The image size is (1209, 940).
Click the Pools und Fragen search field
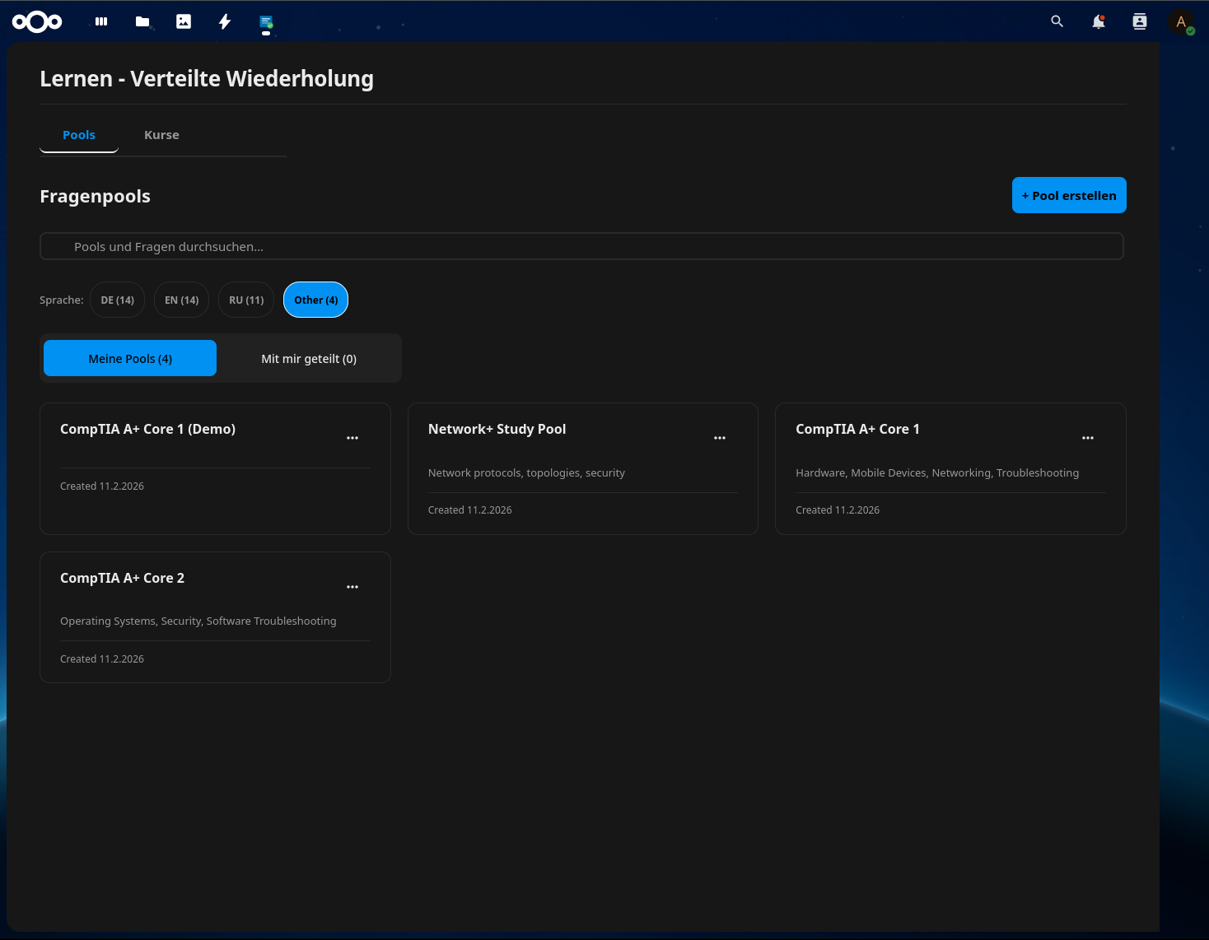coord(581,245)
